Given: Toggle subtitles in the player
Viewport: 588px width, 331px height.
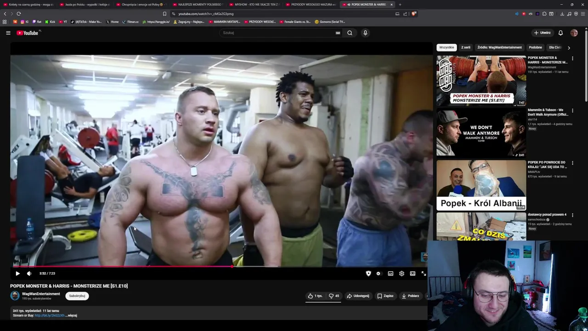Looking at the screenshot, I should point(390,274).
